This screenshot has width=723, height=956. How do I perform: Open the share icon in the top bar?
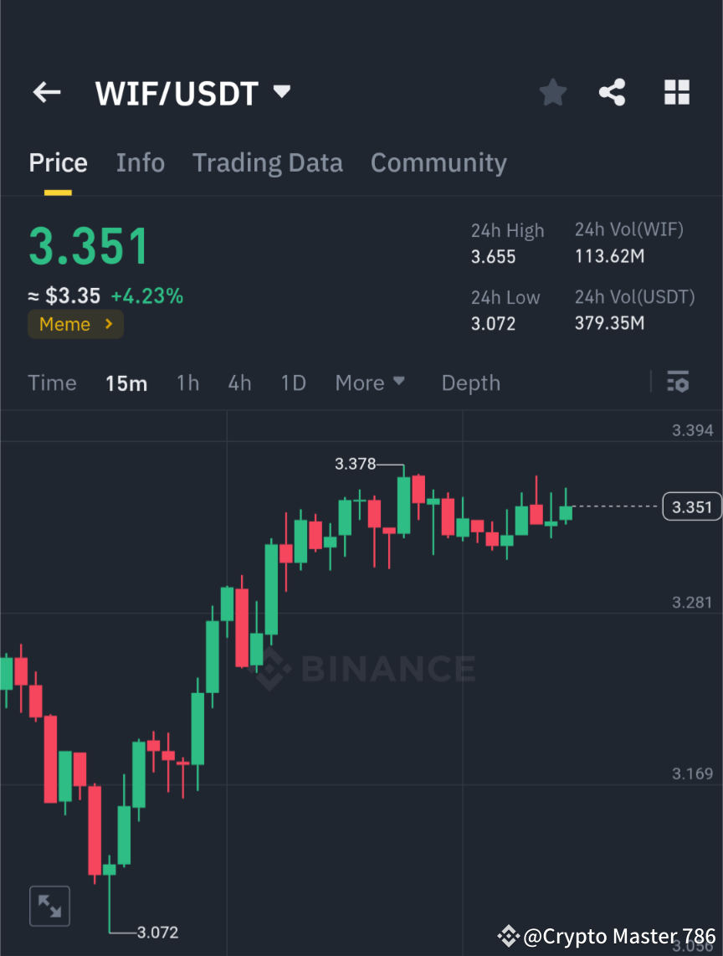click(x=613, y=92)
